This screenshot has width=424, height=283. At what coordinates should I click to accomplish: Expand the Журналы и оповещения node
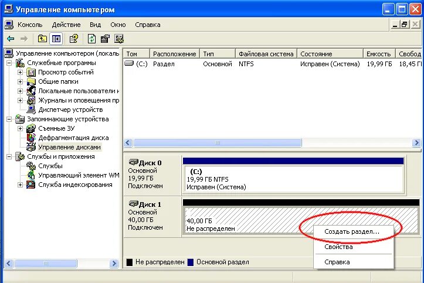click(20, 100)
